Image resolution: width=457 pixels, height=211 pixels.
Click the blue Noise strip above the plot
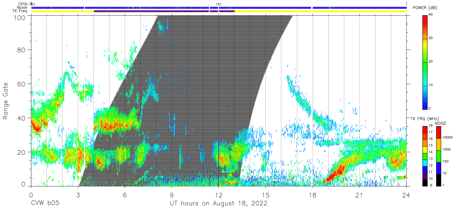coord(218,7)
